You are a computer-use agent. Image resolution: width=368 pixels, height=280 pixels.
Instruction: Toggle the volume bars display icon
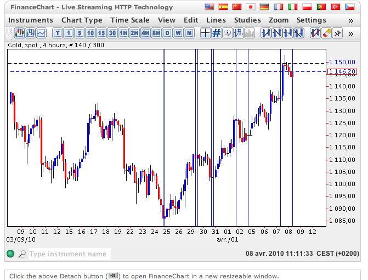(x=250, y=33)
